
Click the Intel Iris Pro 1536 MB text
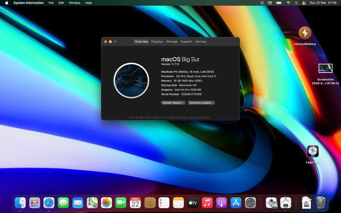coord(188,90)
